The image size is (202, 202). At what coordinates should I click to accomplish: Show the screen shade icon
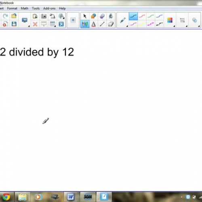pos(44,24)
